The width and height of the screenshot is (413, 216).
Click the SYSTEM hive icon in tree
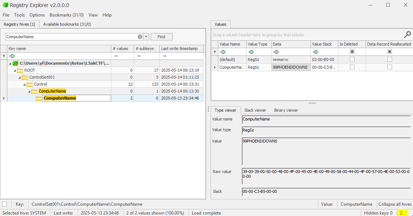(15, 63)
